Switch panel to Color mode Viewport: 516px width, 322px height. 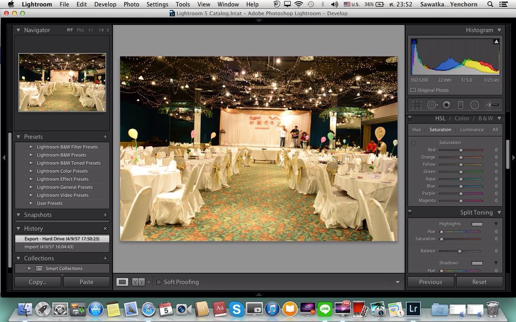click(462, 118)
